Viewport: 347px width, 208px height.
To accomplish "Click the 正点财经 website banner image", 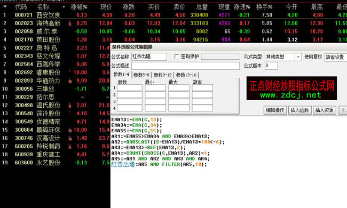I will click(291, 88).
